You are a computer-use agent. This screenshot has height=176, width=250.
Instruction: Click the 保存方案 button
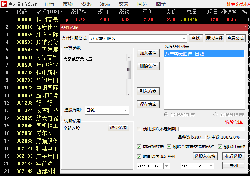[x=148, y=105]
